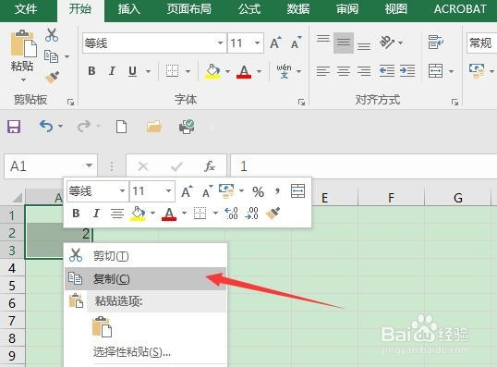Image resolution: width=497 pixels, height=367 pixels.
Task: Open the 文件 File tab
Action: point(26,9)
